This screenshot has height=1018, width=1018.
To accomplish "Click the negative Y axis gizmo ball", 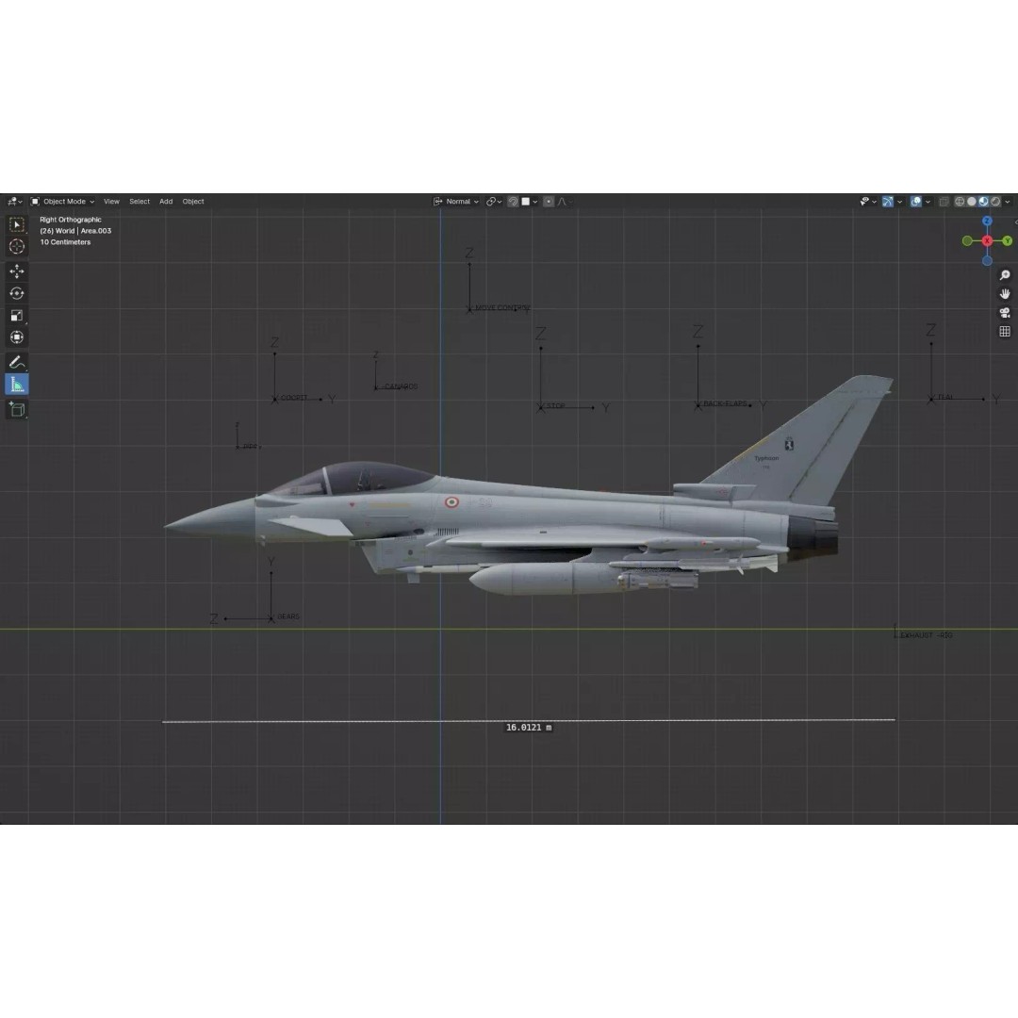I will pos(967,241).
